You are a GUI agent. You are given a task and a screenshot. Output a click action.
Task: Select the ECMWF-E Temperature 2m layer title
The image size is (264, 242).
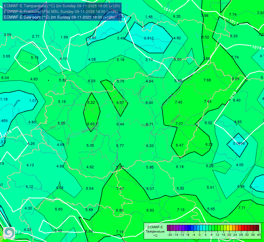pos(62,6)
